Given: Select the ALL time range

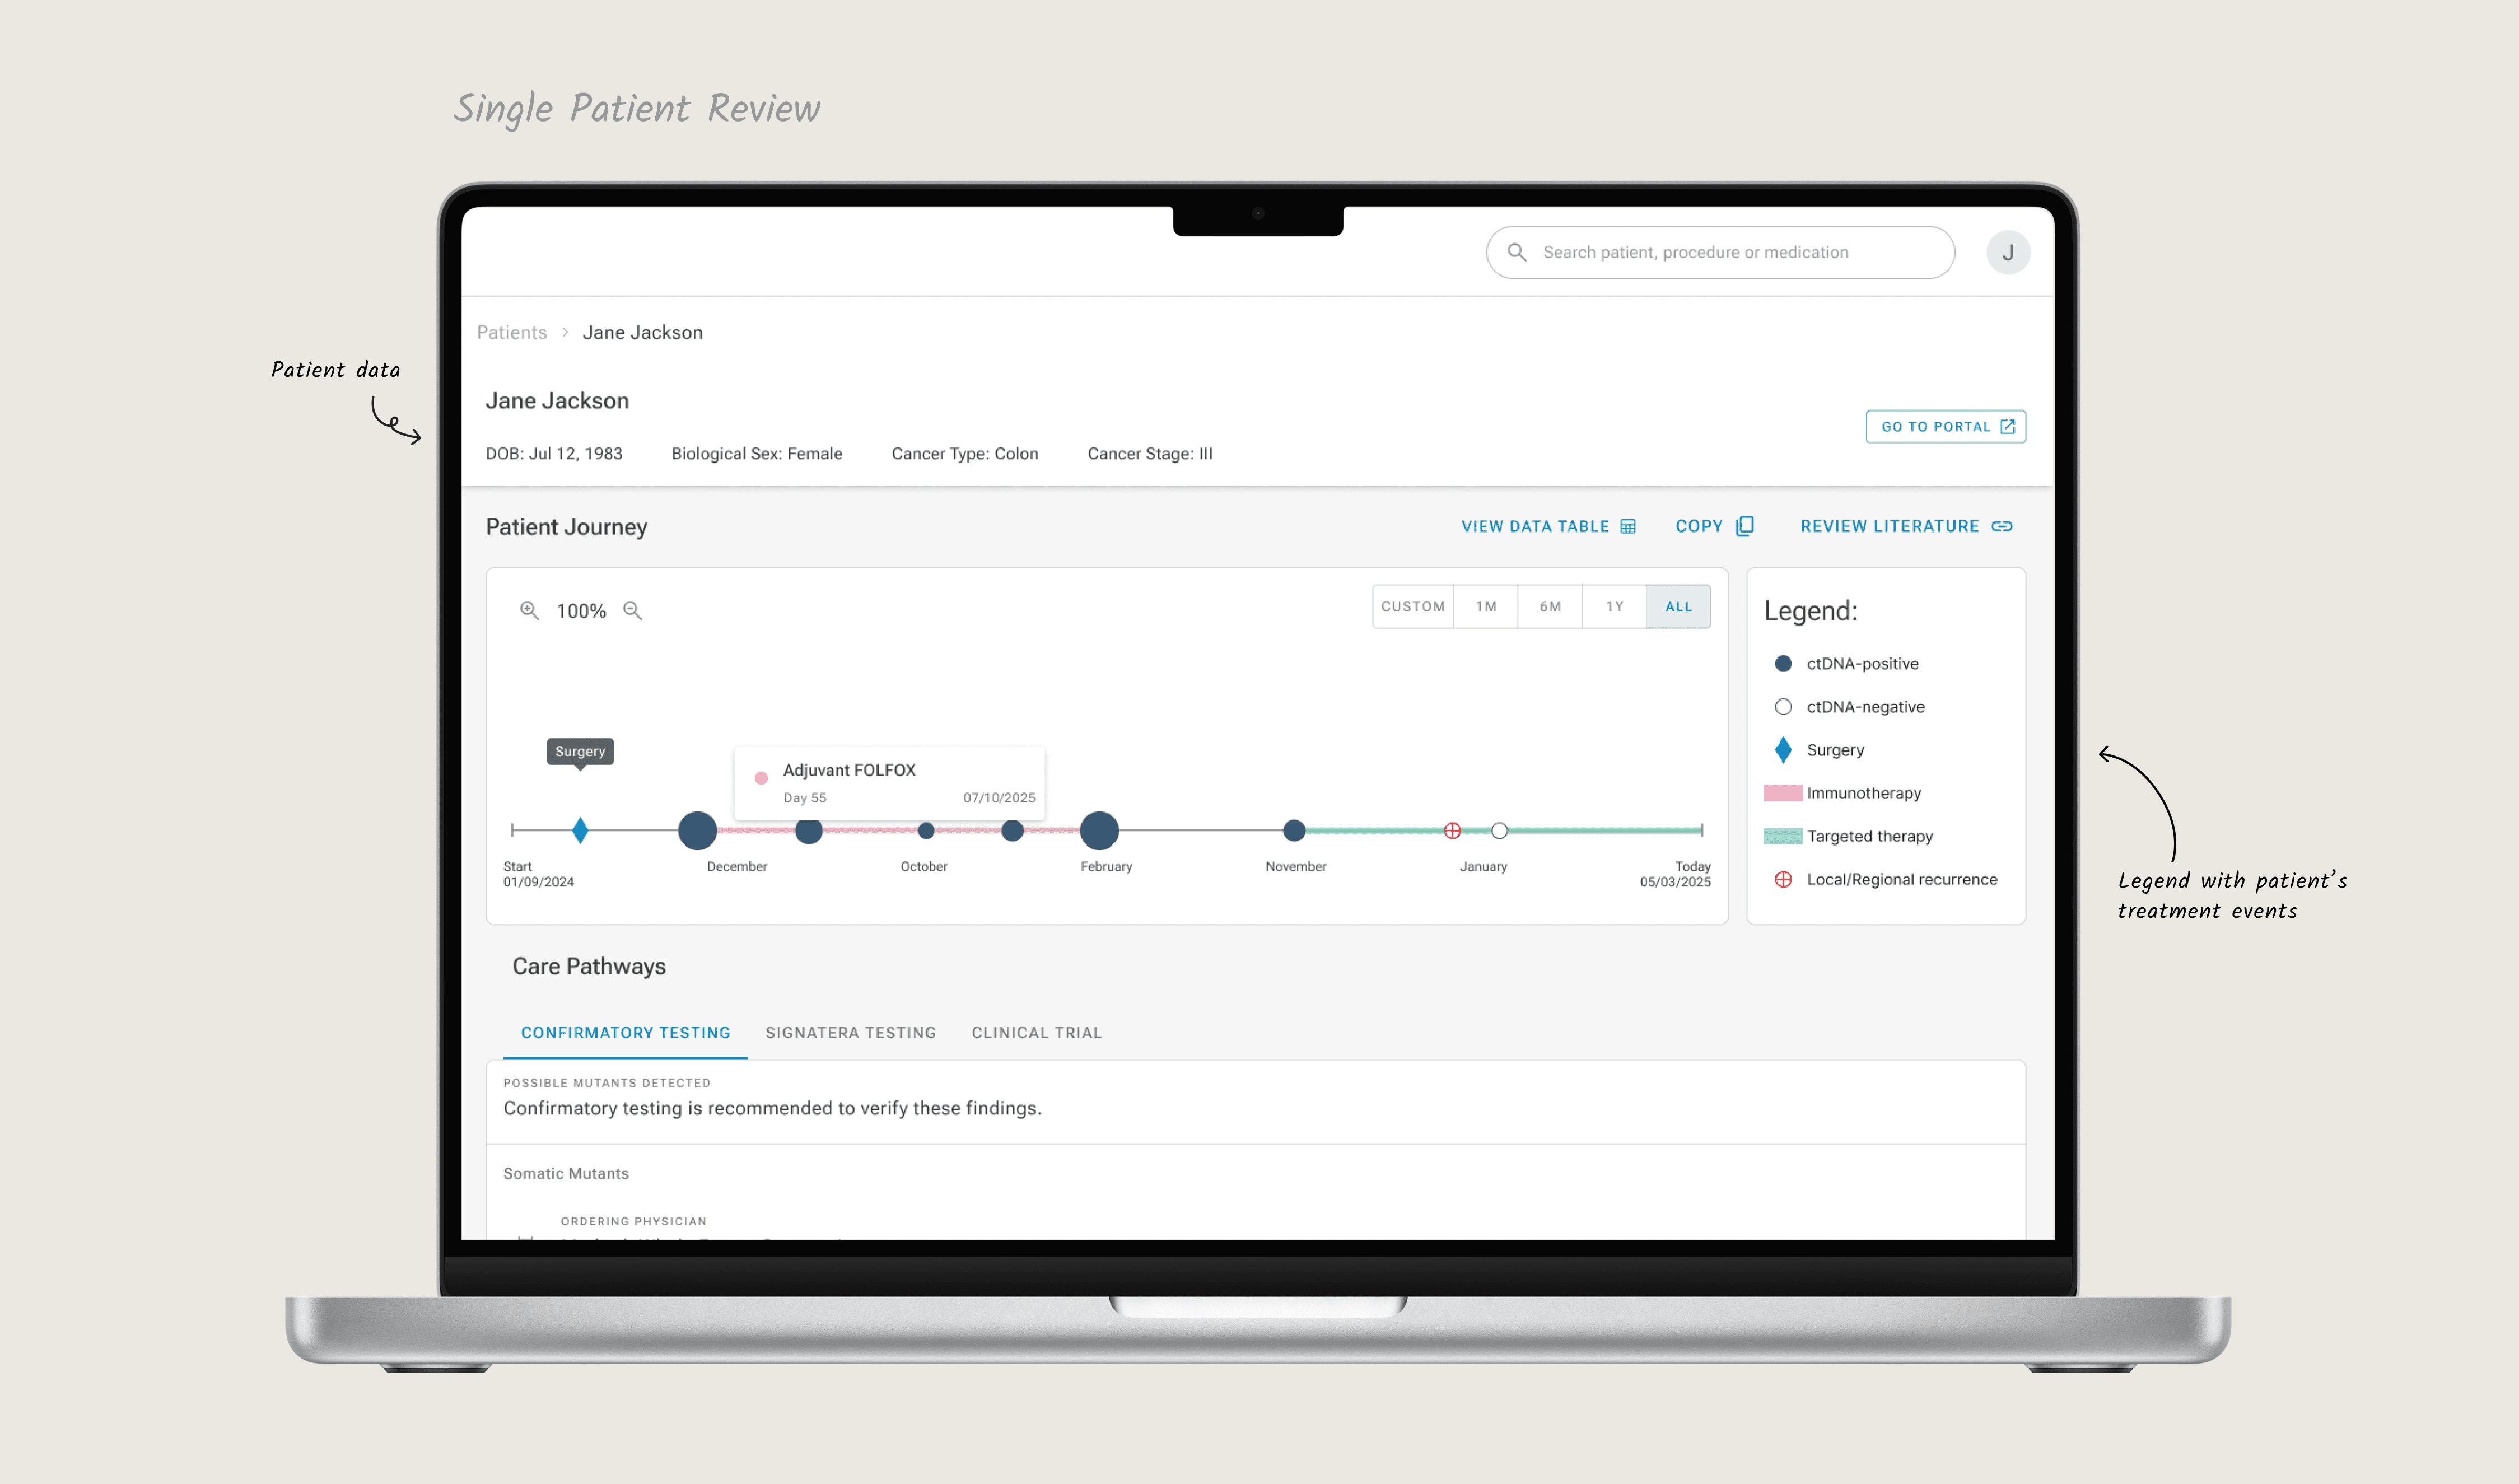Looking at the screenshot, I should pos(1678,606).
